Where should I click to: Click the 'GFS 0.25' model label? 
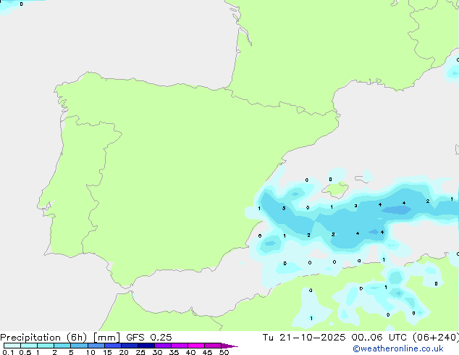[149, 338]
